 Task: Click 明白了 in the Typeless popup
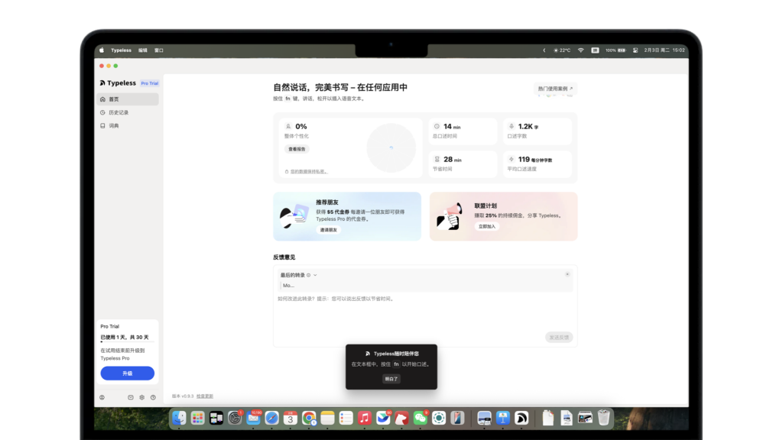coord(391,379)
